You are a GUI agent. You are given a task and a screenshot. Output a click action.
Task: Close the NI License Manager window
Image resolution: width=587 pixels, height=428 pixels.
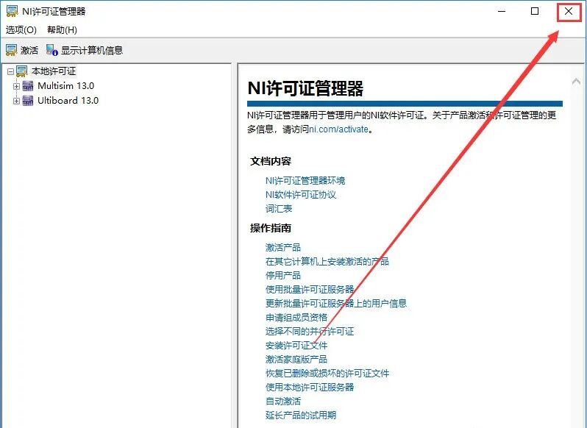point(568,12)
